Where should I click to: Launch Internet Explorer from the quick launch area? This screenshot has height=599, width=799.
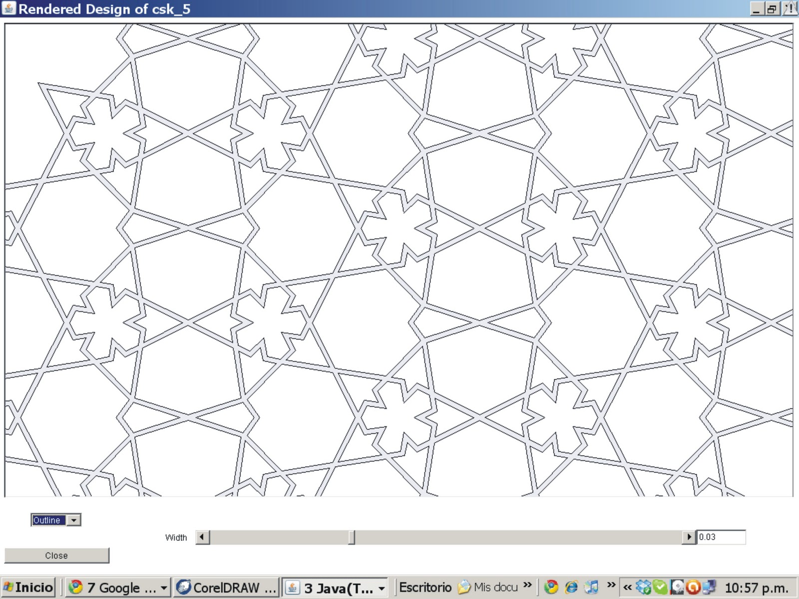click(571, 587)
